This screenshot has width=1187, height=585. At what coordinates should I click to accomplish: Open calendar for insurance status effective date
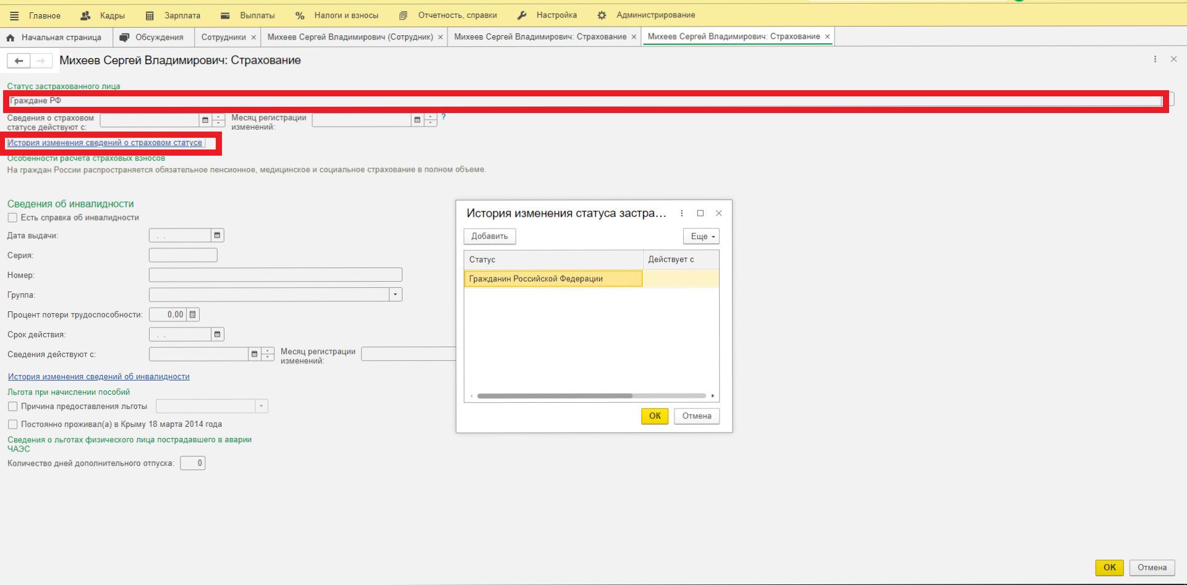tap(205, 120)
